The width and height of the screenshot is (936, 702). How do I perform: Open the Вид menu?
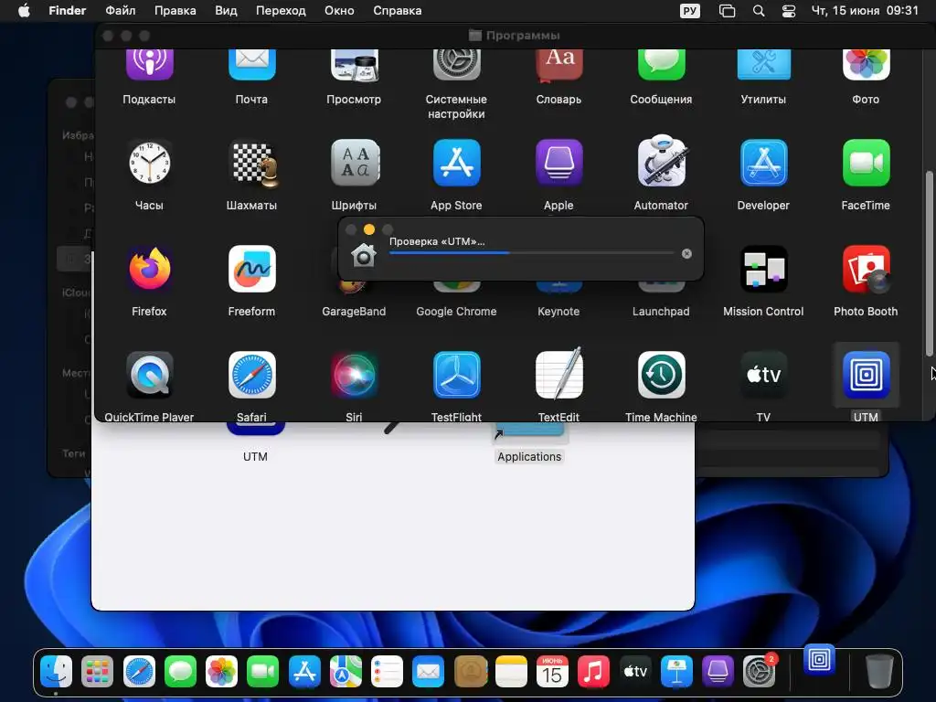click(x=226, y=11)
